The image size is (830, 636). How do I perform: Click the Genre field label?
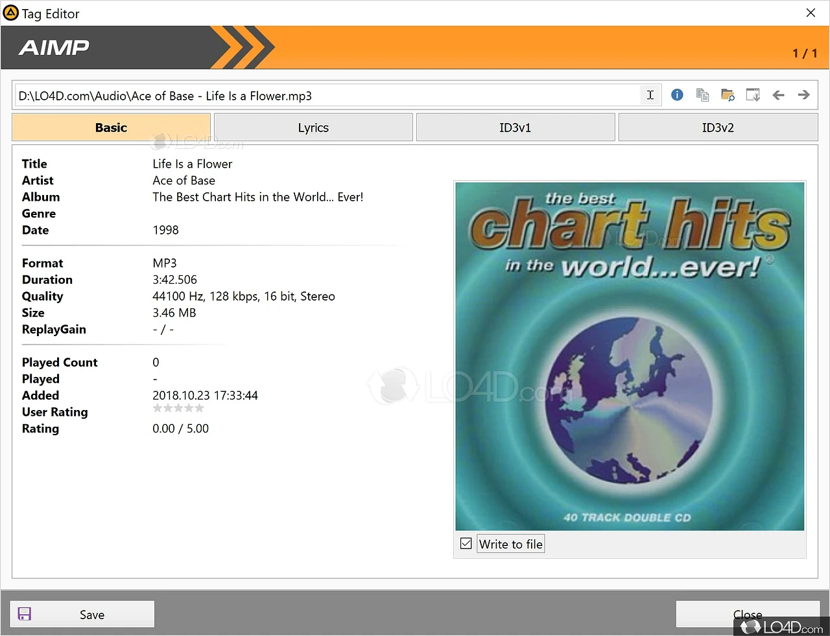(x=39, y=214)
